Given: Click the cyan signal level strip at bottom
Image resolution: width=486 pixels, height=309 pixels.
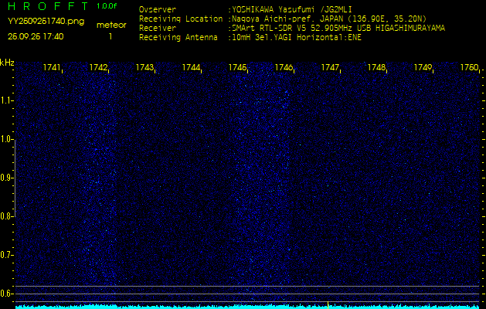Looking at the screenshot, I should coord(247,307).
